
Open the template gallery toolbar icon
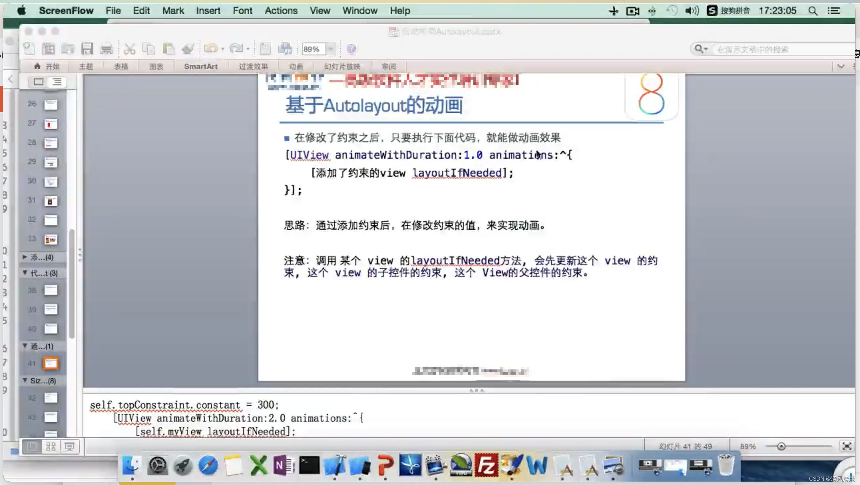(x=48, y=49)
